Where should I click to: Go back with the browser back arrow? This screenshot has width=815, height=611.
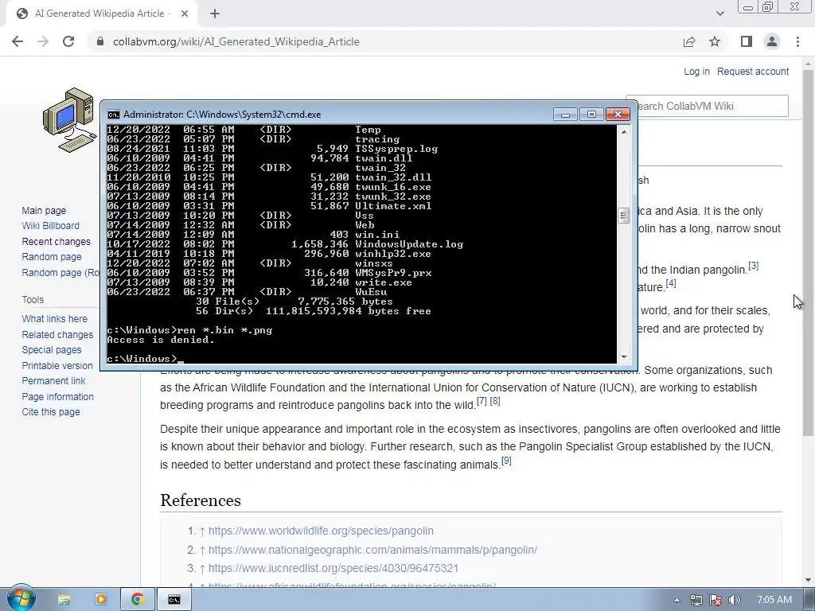coord(18,41)
